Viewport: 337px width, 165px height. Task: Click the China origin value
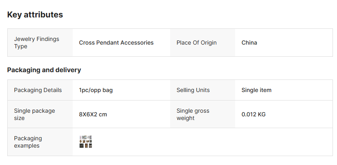pyautogui.click(x=249, y=43)
